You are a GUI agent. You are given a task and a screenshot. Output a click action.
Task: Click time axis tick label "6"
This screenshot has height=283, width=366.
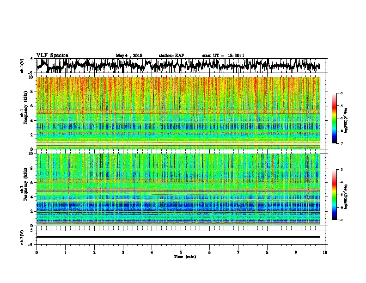pyautogui.click(x=210, y=252)
